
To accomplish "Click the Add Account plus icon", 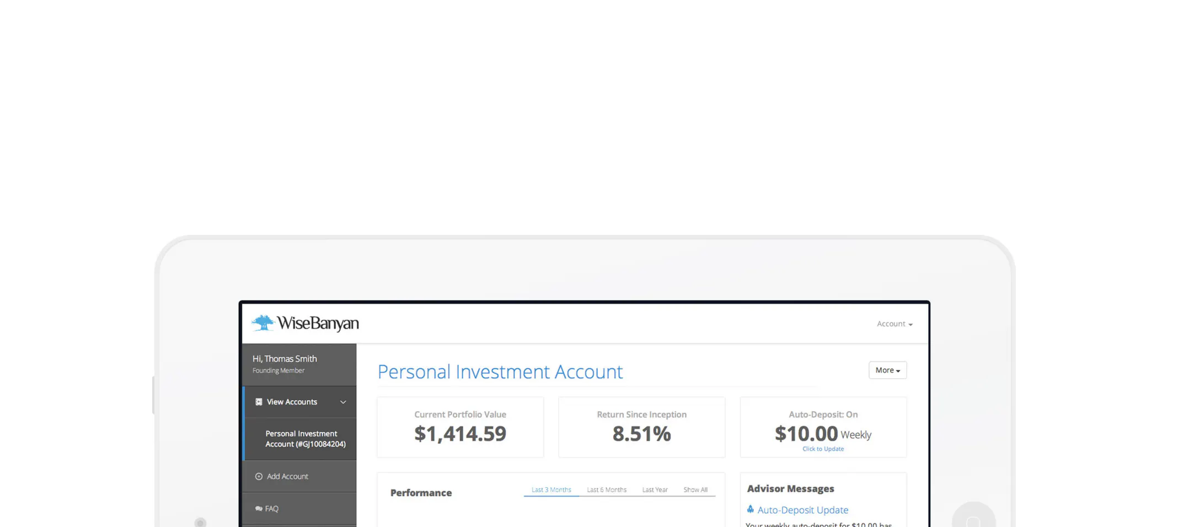I will 259,476.
